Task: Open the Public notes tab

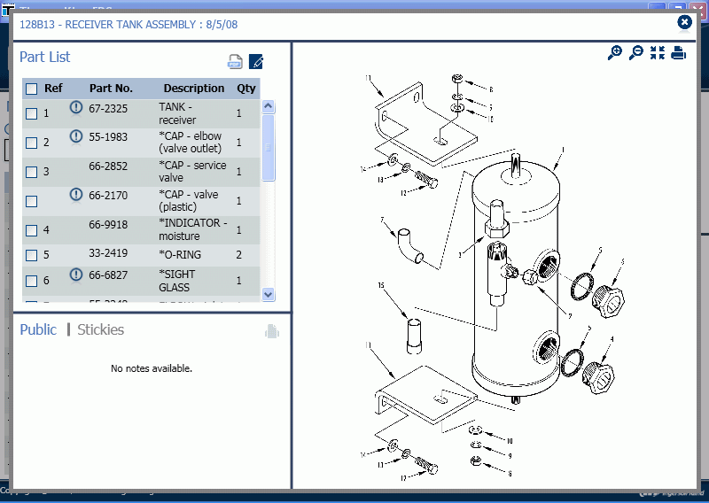Action: (38, 329)
